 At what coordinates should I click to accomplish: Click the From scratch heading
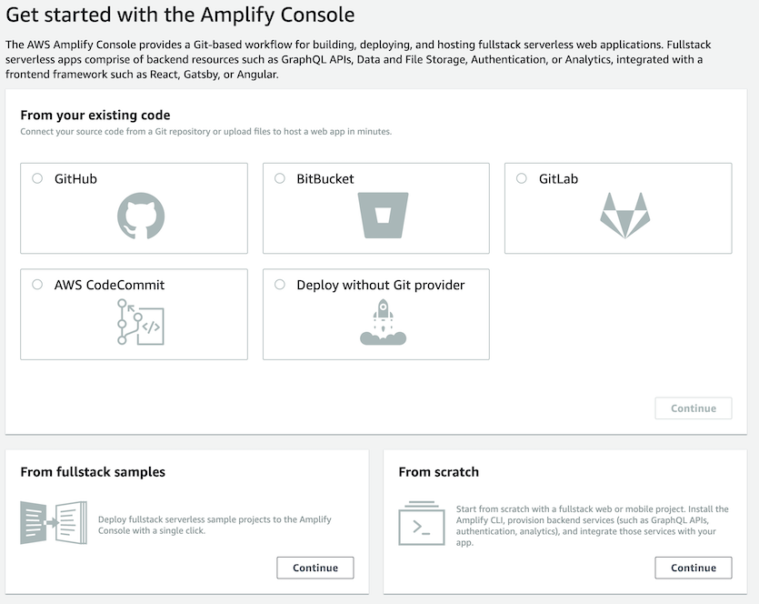coord(438,472)
